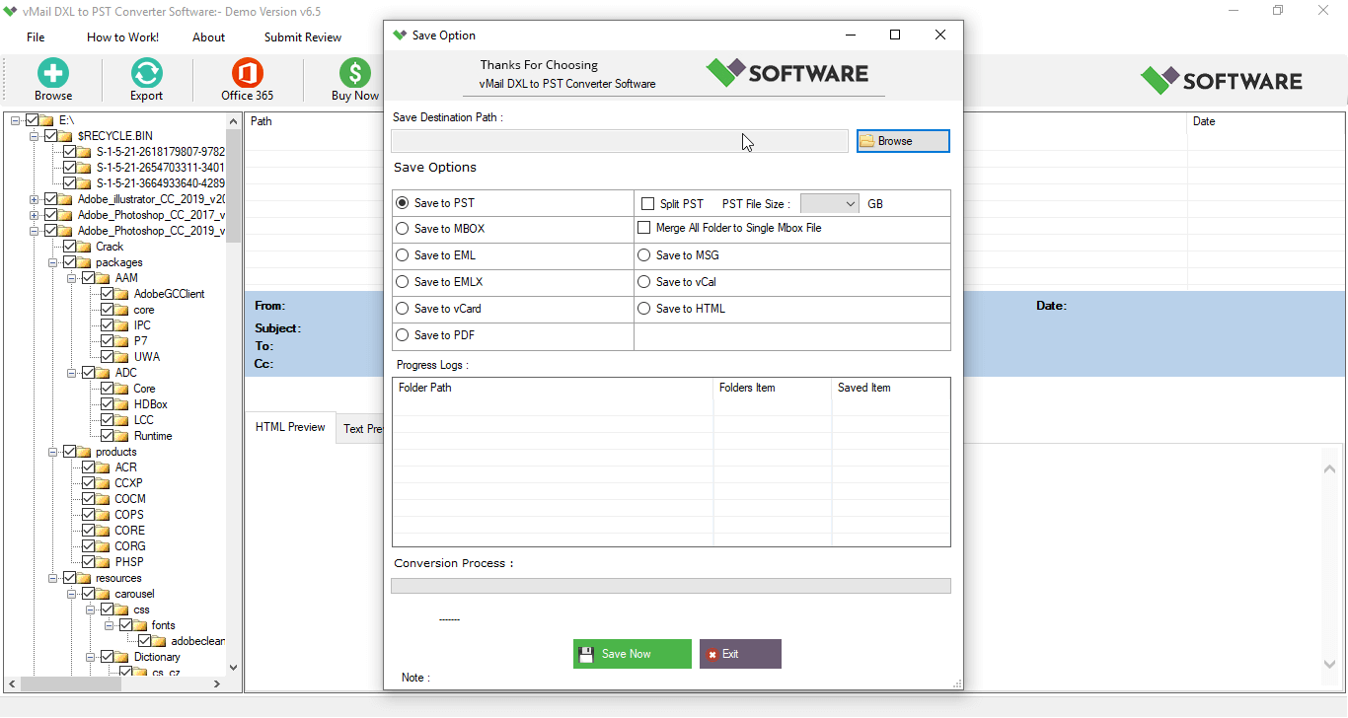
Task: Collapse the AAM tree node
Action: 73,278
